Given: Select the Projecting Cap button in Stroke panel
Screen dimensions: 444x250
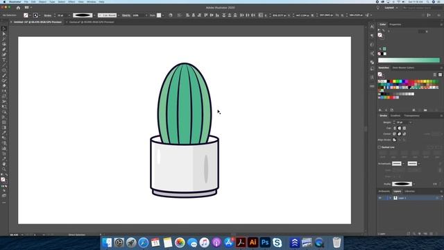Looking at the screenshot, I should (404, 128).
